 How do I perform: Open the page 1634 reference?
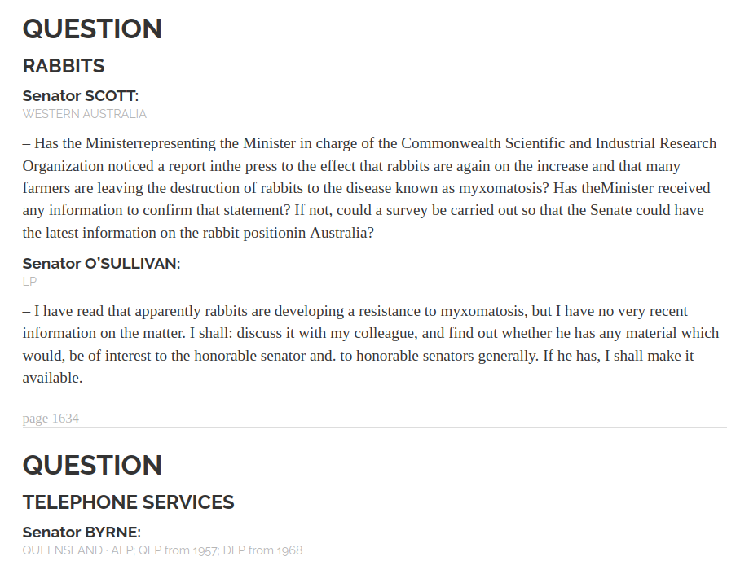[51, 419]
